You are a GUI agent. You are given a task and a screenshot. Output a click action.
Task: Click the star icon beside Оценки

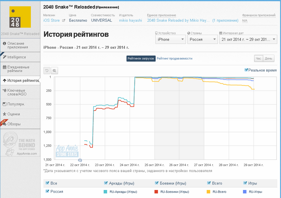[x=5, y=114]
